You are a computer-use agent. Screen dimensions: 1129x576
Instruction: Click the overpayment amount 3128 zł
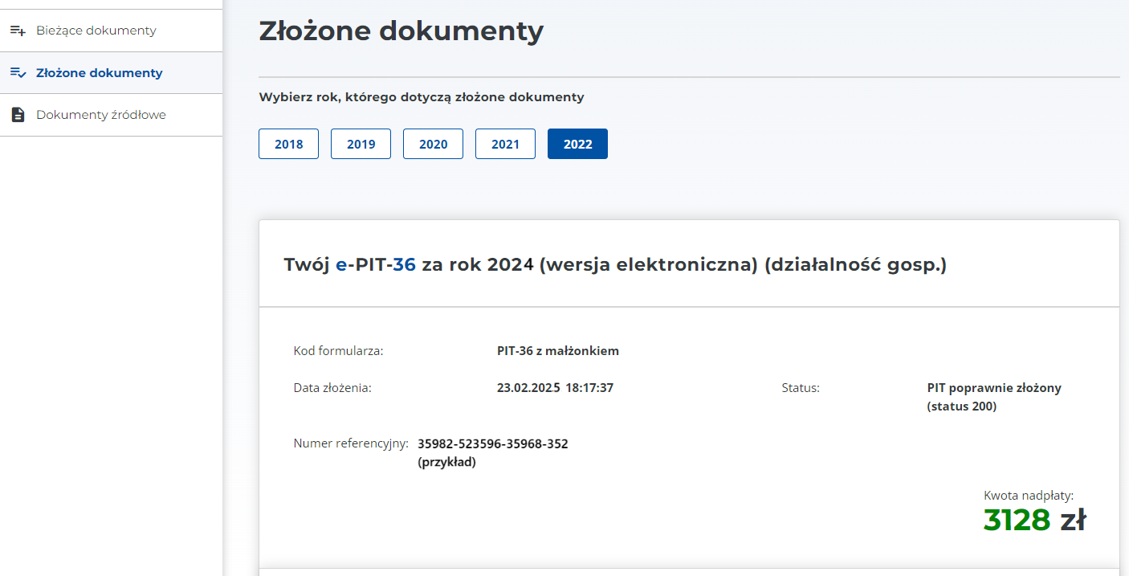point(1034,519)
